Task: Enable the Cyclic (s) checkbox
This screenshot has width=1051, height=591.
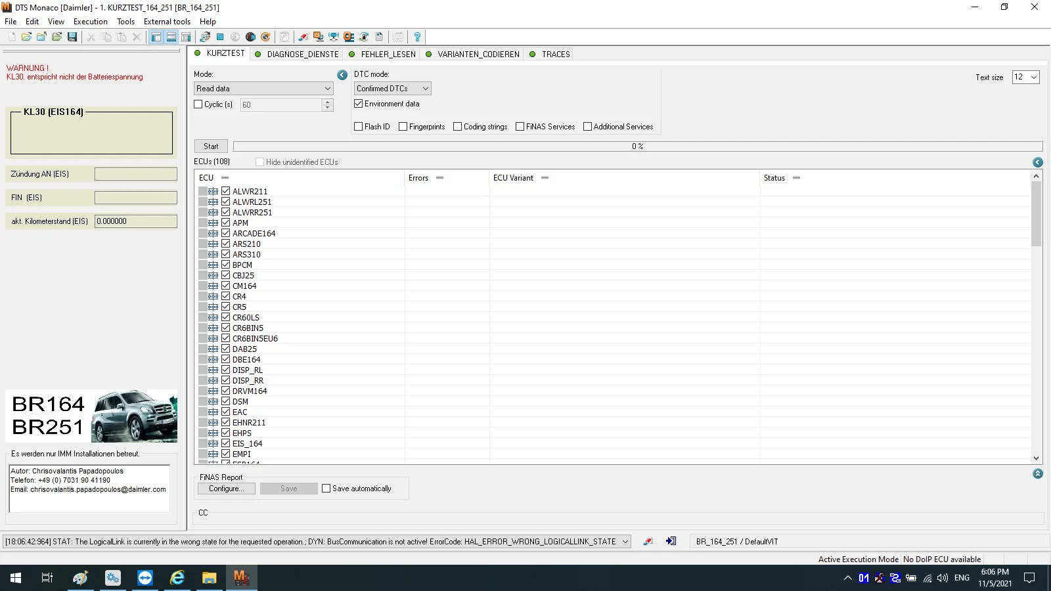Action: (x=198, y=104)
